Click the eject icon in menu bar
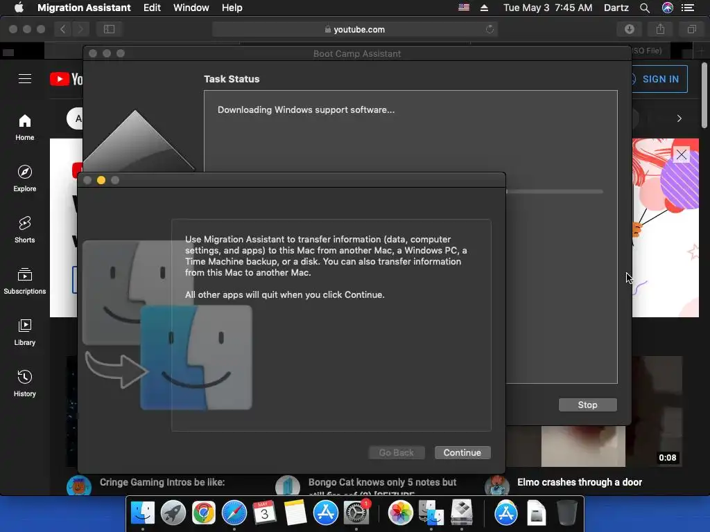 (x=484, y=8)
